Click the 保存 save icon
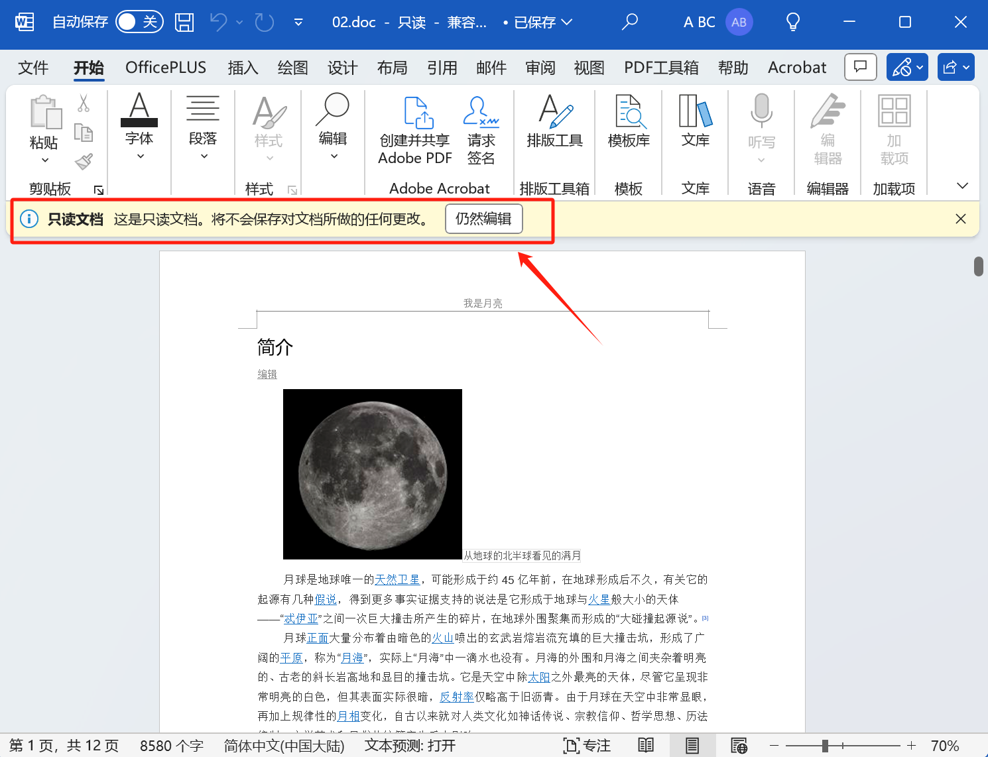The height and width of the screenshot is (757, 988). click(x=184, y=22)
